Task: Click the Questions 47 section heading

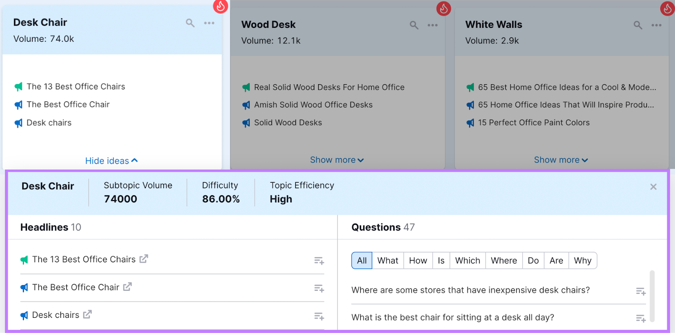Action: 383,227
